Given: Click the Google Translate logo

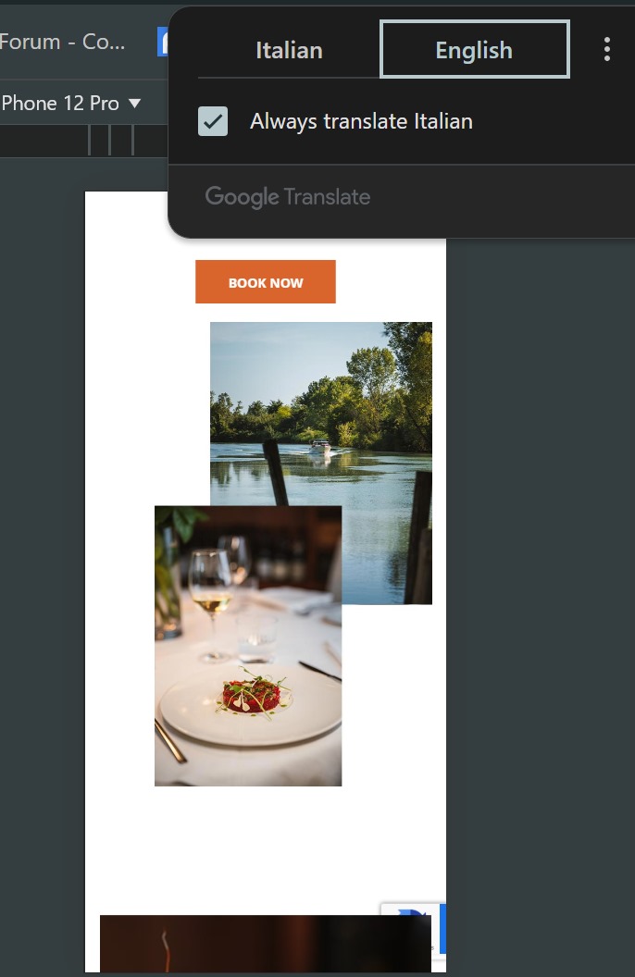Looking at the screenshot, I should (287, 197).
